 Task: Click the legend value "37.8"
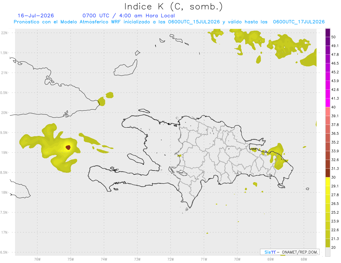coord(335,125)
